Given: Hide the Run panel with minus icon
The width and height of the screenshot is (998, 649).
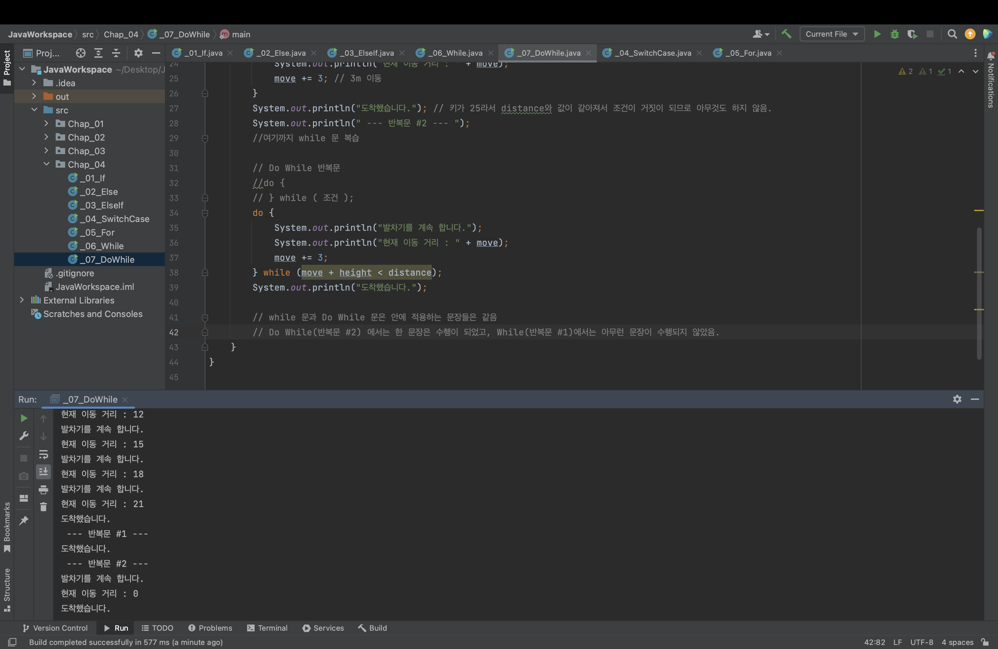Looking at the screenshot, I should pos(975,399).
